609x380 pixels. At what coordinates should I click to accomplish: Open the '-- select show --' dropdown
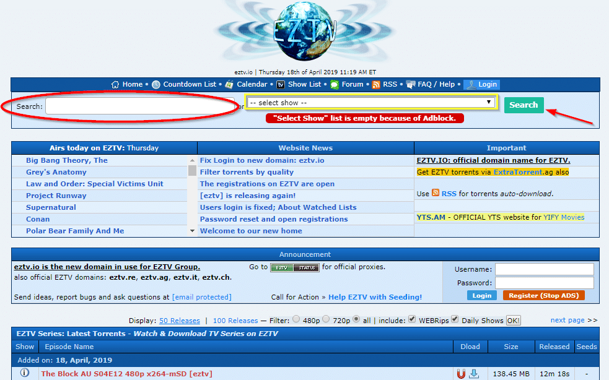click(x=371, y=103)
